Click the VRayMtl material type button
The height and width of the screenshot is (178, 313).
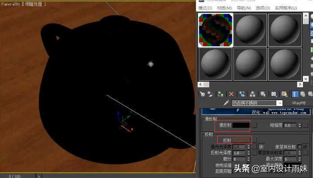click(x=299, y=103)
